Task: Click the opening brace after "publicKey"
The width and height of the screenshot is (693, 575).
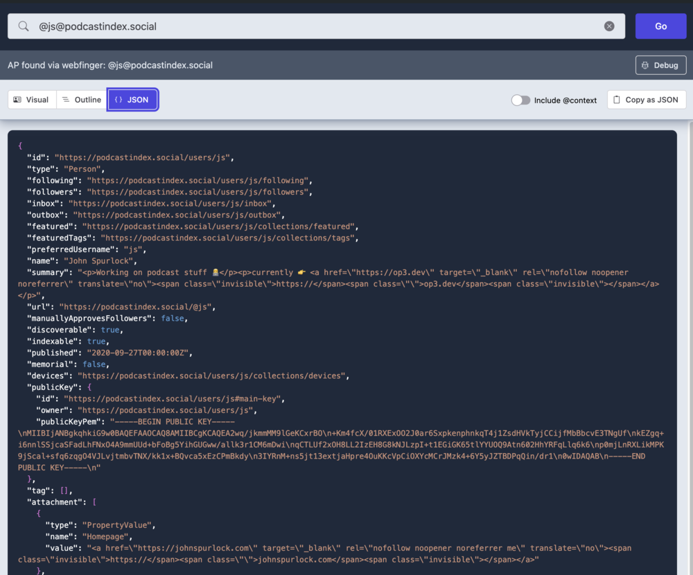Action: coord(89,387)
